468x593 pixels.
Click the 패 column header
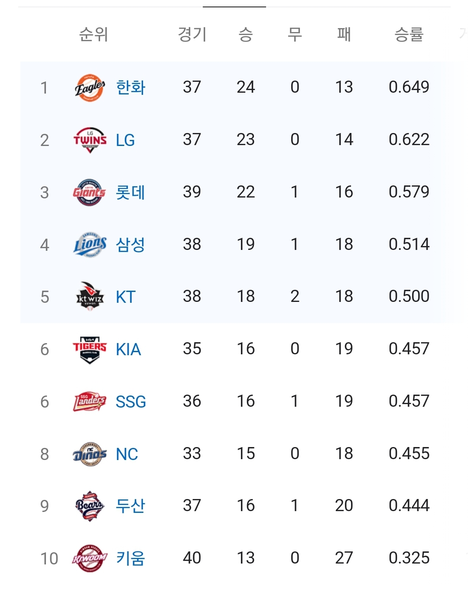click(x=344, y=34)
